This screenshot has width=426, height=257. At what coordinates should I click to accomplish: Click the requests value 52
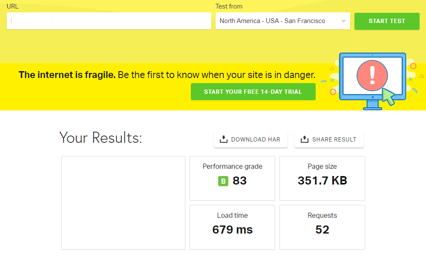(x=322, y=230)
